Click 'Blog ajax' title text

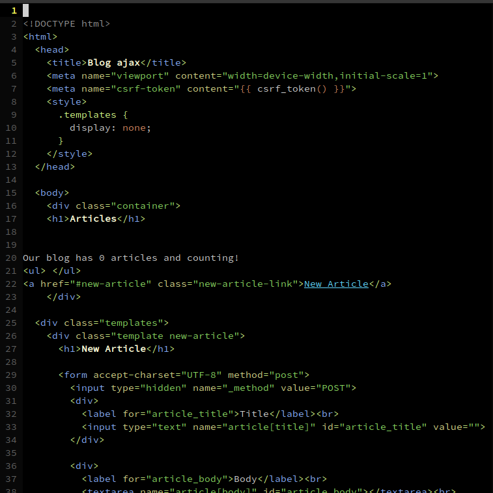114,63
